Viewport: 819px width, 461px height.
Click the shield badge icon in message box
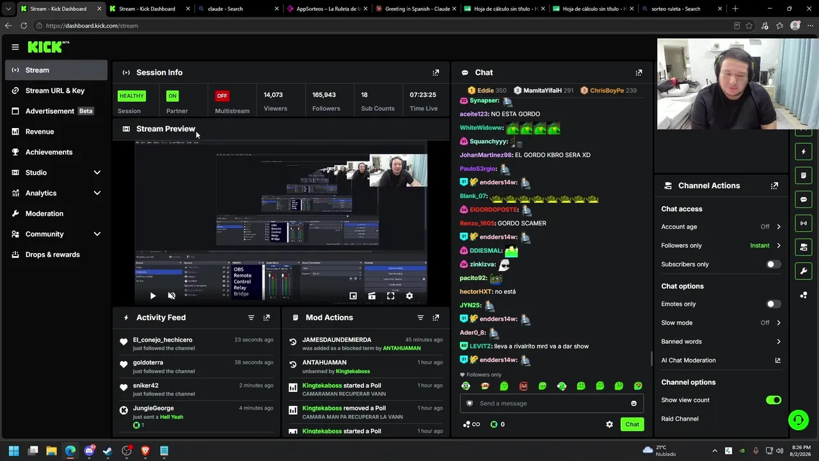click(x=470, y=403)
